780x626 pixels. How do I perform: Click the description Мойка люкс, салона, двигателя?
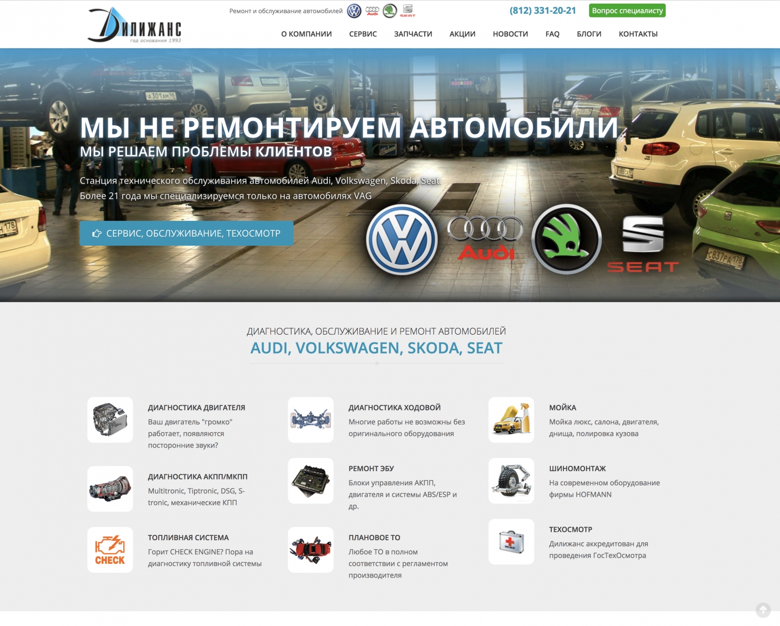tap(604, 427)
